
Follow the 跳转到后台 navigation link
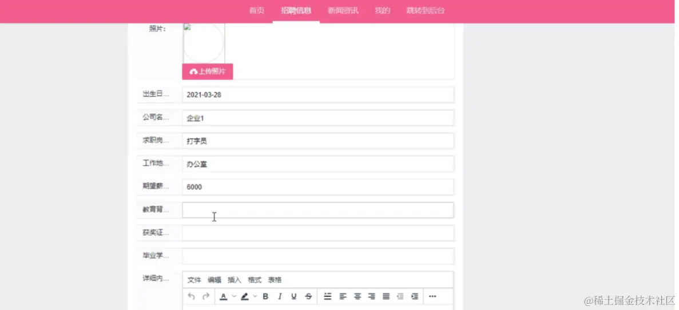tap(425, 11)
